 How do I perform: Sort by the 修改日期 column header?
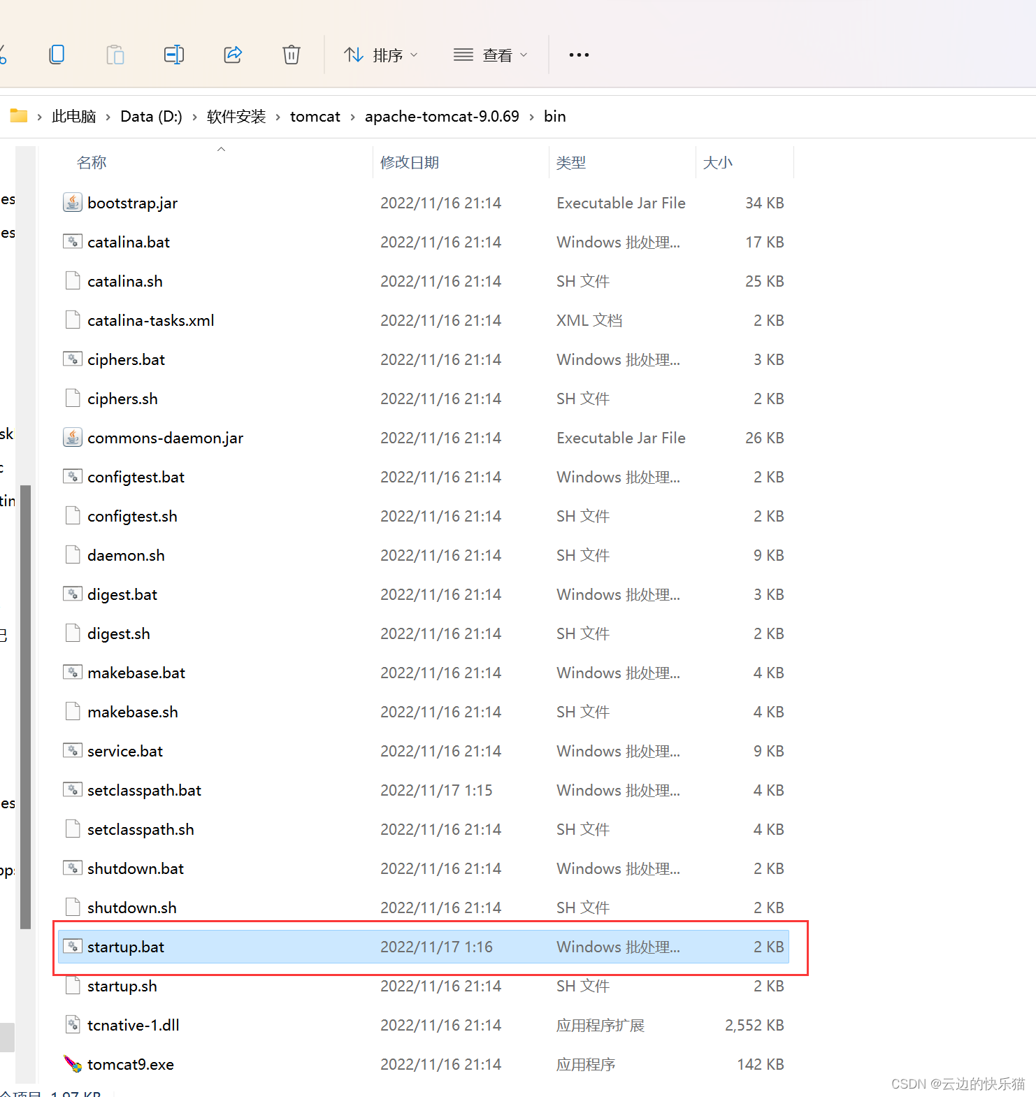point(410,163)
